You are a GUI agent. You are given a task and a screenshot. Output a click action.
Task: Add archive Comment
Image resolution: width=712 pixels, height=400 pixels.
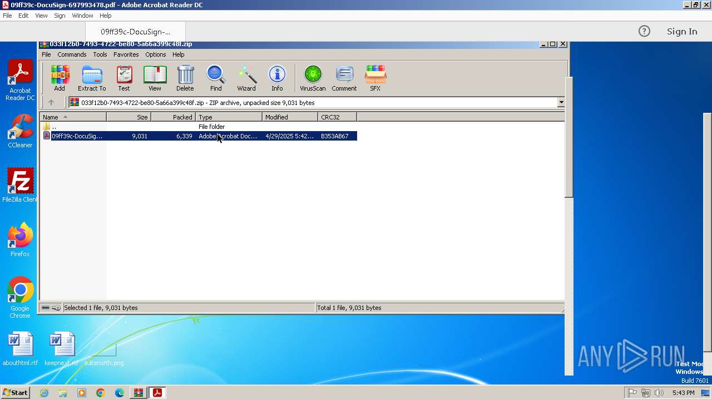click(x=344, y=78)
